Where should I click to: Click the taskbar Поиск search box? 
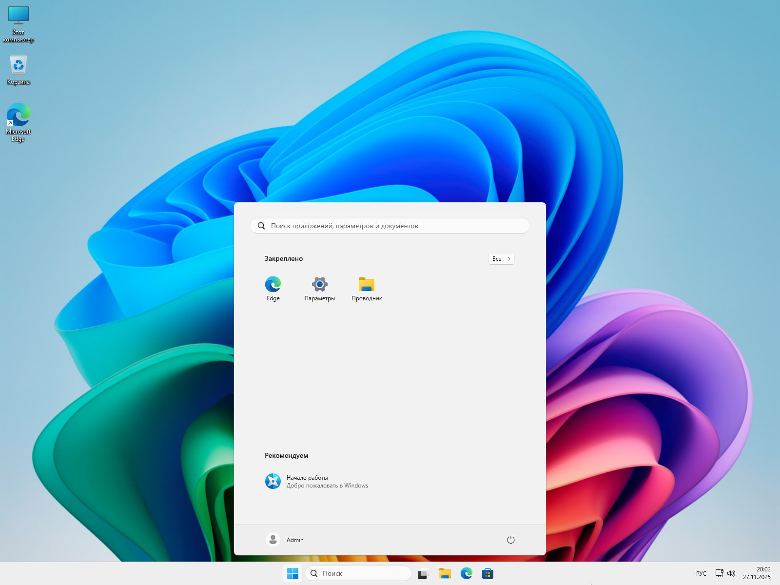click(x=358, y=573)
